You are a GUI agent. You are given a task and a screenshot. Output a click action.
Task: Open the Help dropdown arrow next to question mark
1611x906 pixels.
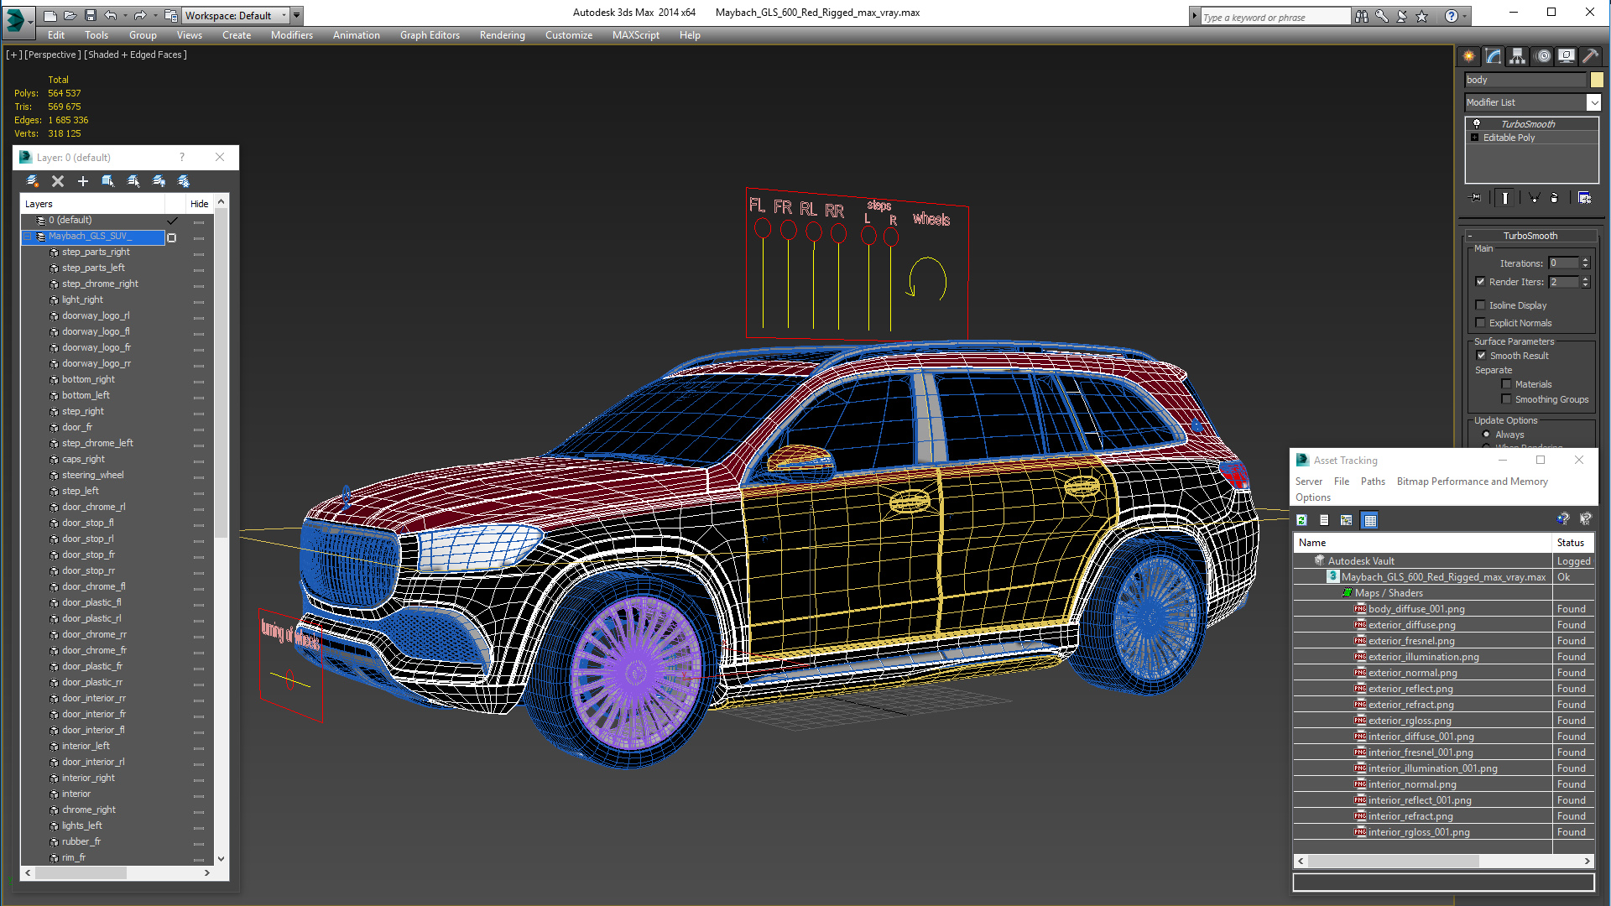(1465, 16)
